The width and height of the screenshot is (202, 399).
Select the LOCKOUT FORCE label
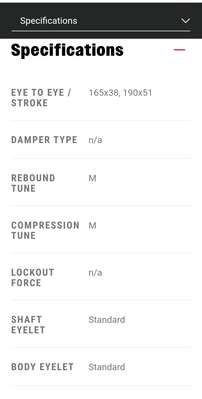tap(32, 277)
